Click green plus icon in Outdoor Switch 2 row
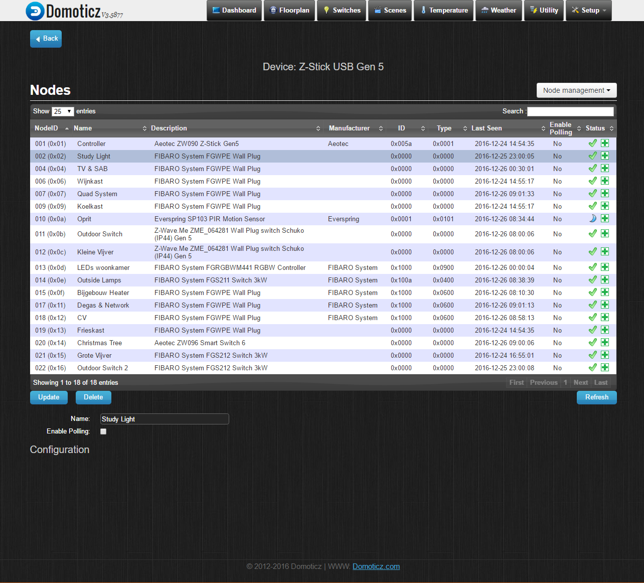 pyautogui.click(x=605, y=367)
